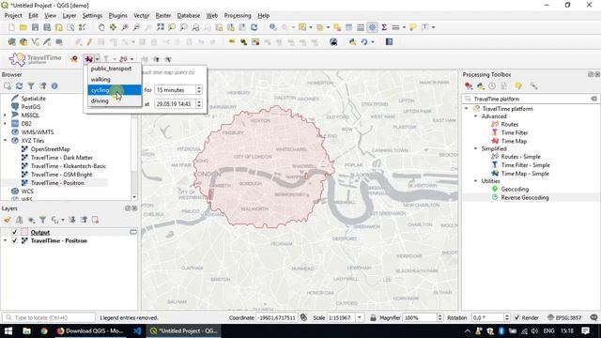This screenshot has height=338, width=601.
Task: Collapse the TravelTime - Positron layer entry
Action: point(5,240)
